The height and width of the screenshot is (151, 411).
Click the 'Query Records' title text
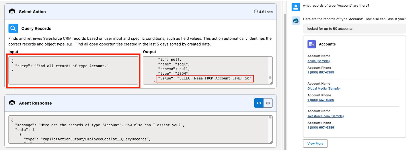36,29
